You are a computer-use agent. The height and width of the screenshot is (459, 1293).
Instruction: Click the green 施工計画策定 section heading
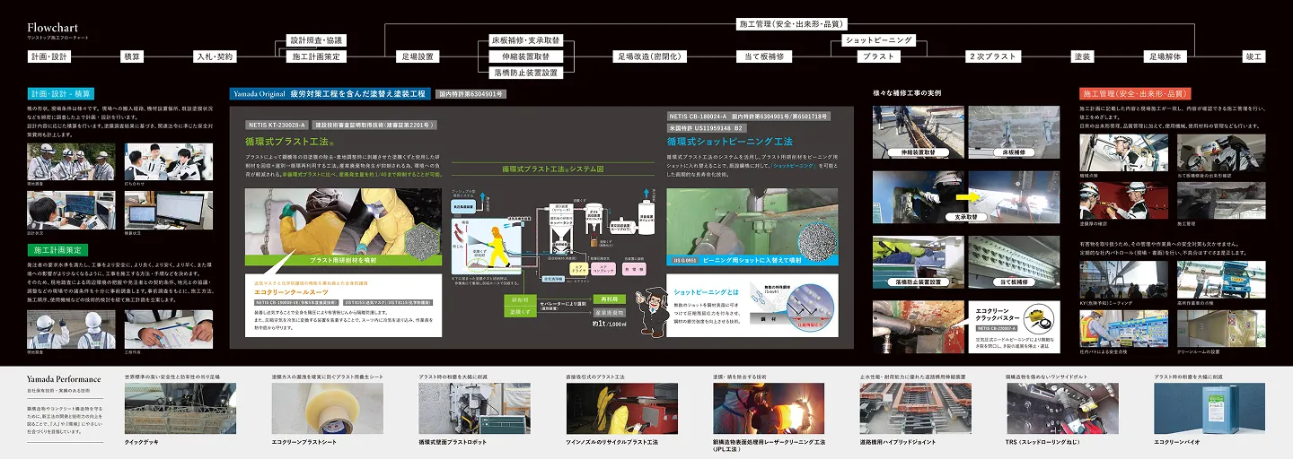tap(57, 249)
